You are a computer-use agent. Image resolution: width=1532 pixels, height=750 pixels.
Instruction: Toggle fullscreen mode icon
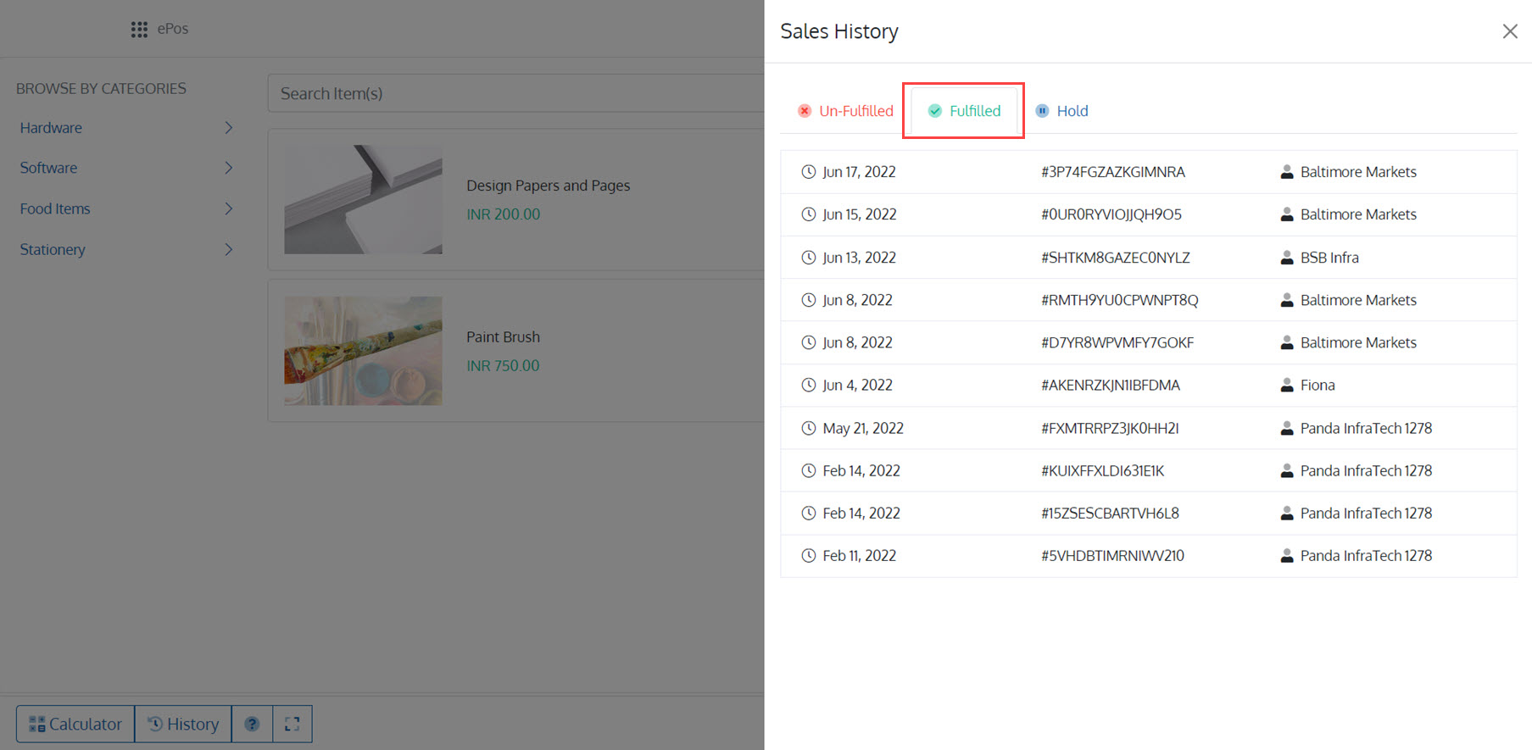pyautogui.click(x=292, y=724)
